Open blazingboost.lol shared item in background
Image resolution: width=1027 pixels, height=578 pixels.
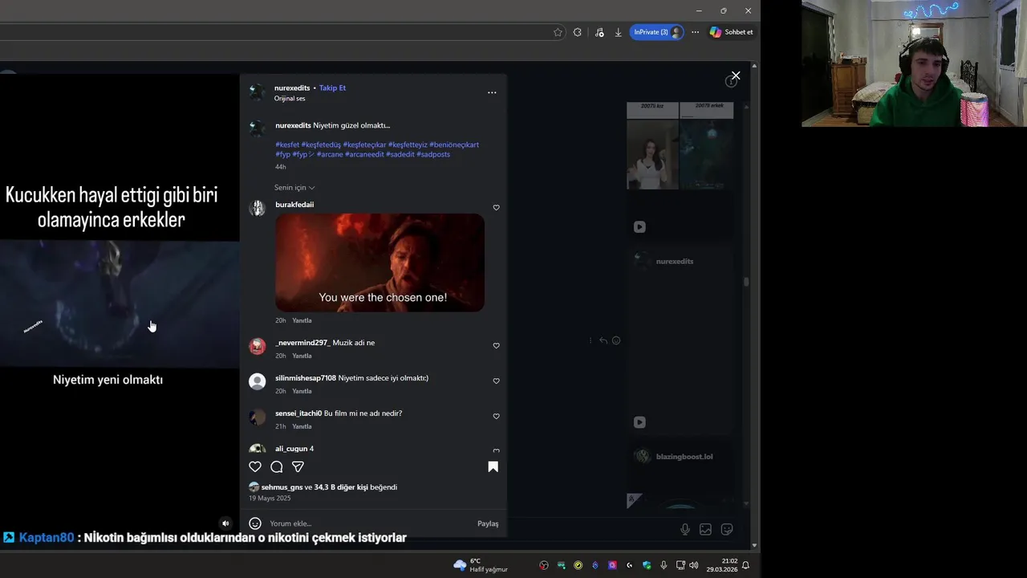coord(680,474)
